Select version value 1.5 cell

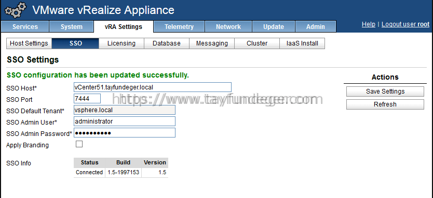click(155, 173)
